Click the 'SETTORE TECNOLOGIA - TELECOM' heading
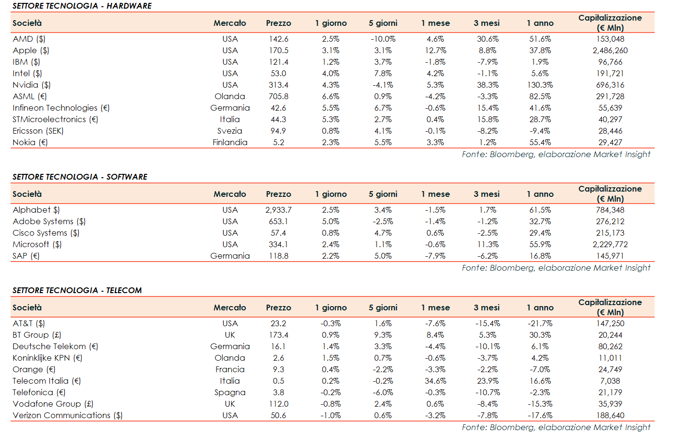Image resolution: width=693 pixels, height=433 pixels. 77,290
